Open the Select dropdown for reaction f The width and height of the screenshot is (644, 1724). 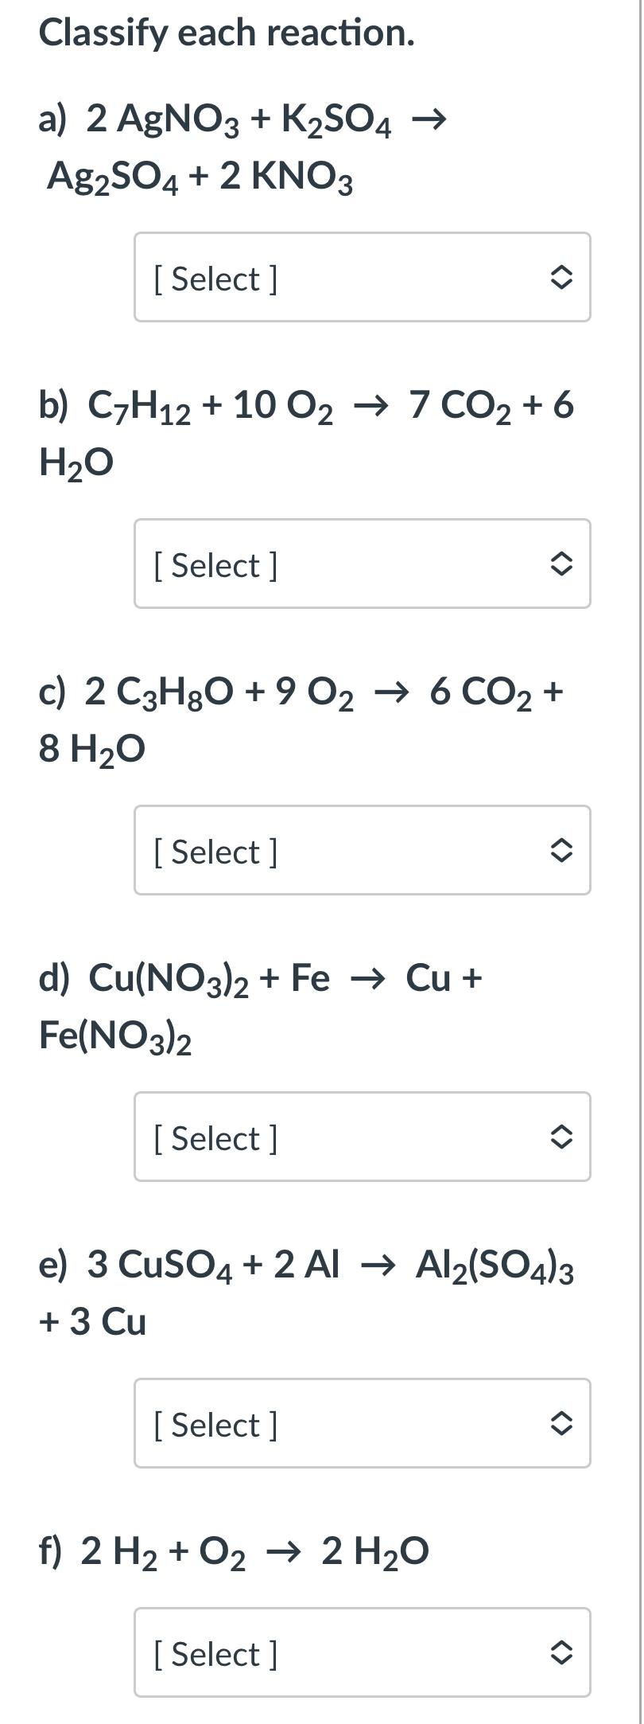tap(363, 1652)
